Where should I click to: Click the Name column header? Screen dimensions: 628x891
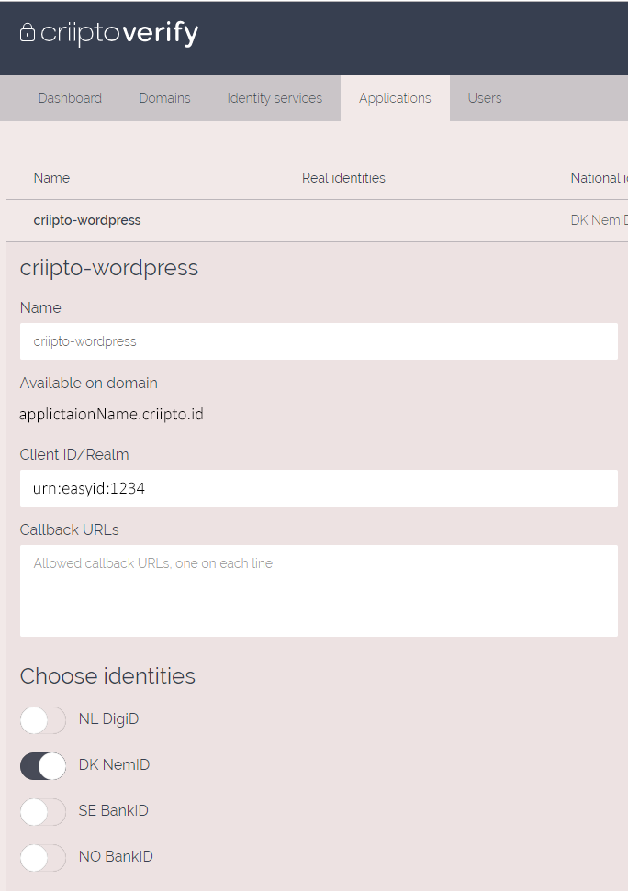pyautogui.click(x=51, y=178)
